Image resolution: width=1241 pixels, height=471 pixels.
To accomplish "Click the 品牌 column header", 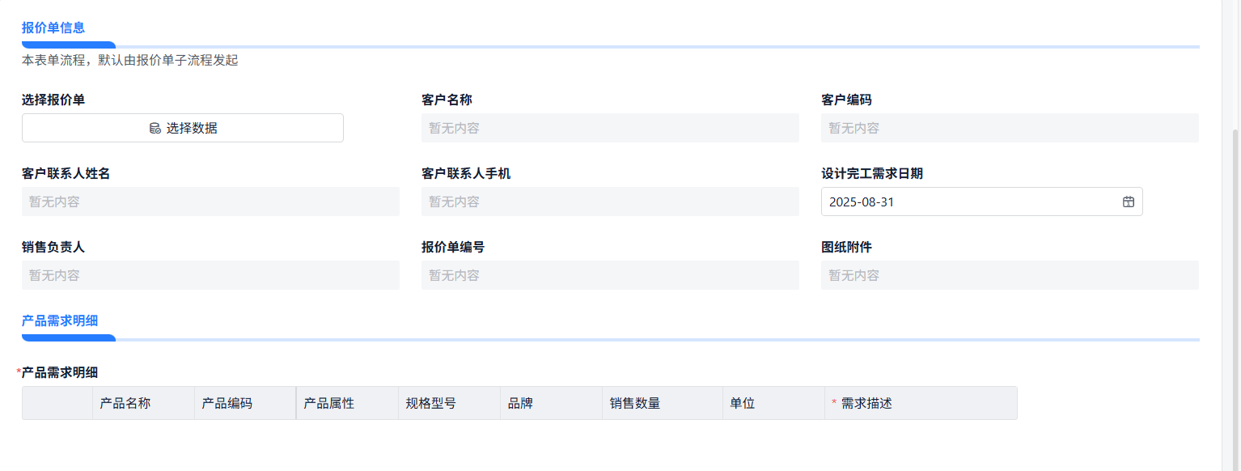I will (x=551, y=403).
